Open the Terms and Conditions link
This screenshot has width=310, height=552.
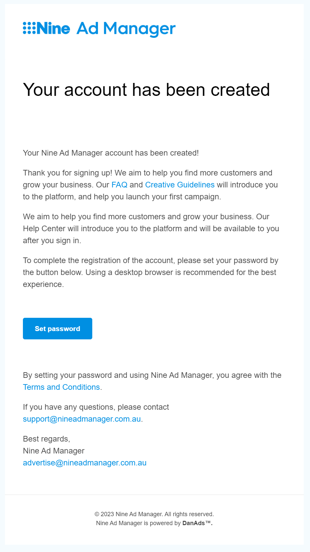point(61,387)
